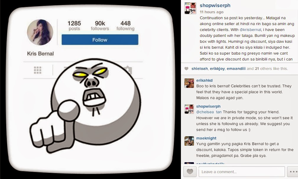This screenshot has width=298, height=179.
Task: Click the blue Follow button
Action: tap(100, 40)
